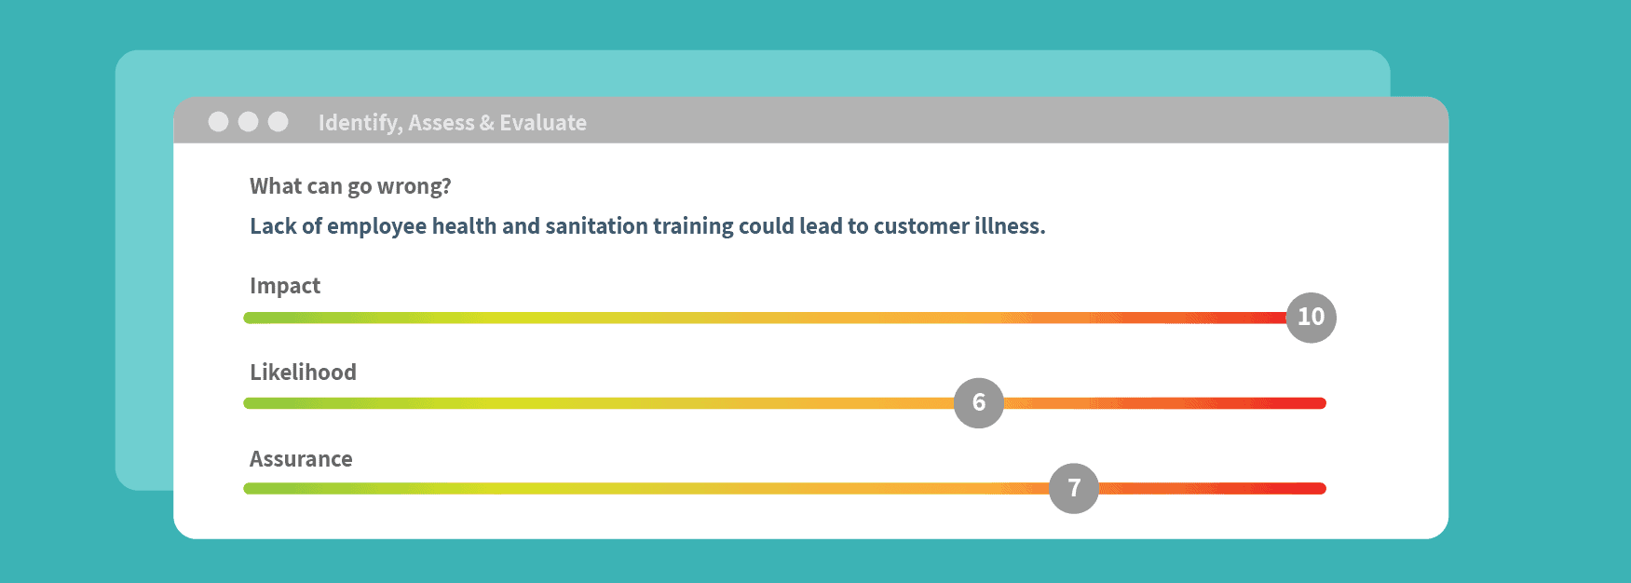Click the Likelihood label
The image size is (1631, 583).
pyautogui.click(x=303, y=373)
